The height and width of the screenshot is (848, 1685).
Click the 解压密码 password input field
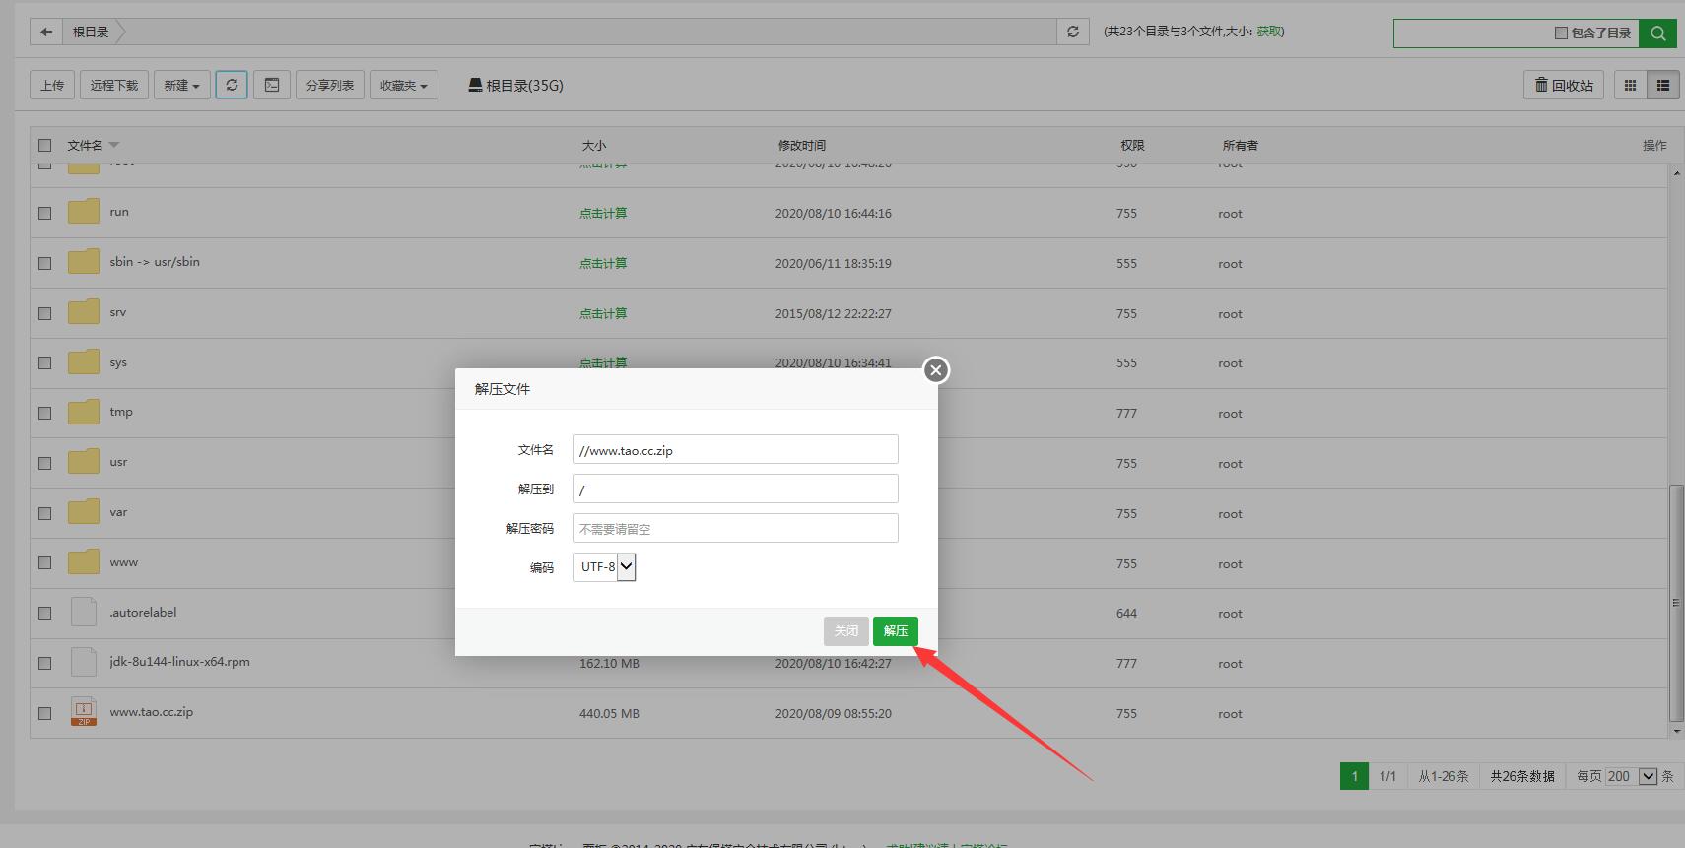coord(735,528)
